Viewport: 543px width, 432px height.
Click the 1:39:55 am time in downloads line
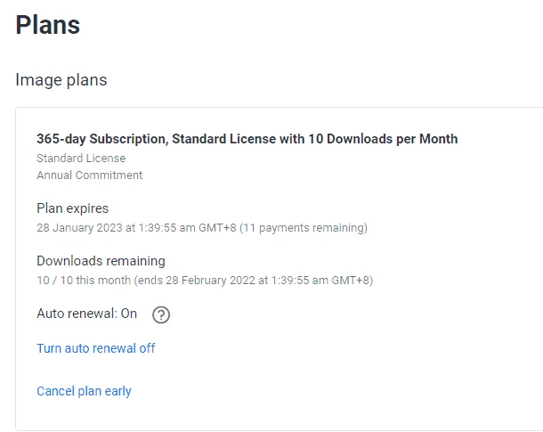(x=300, y=281)
